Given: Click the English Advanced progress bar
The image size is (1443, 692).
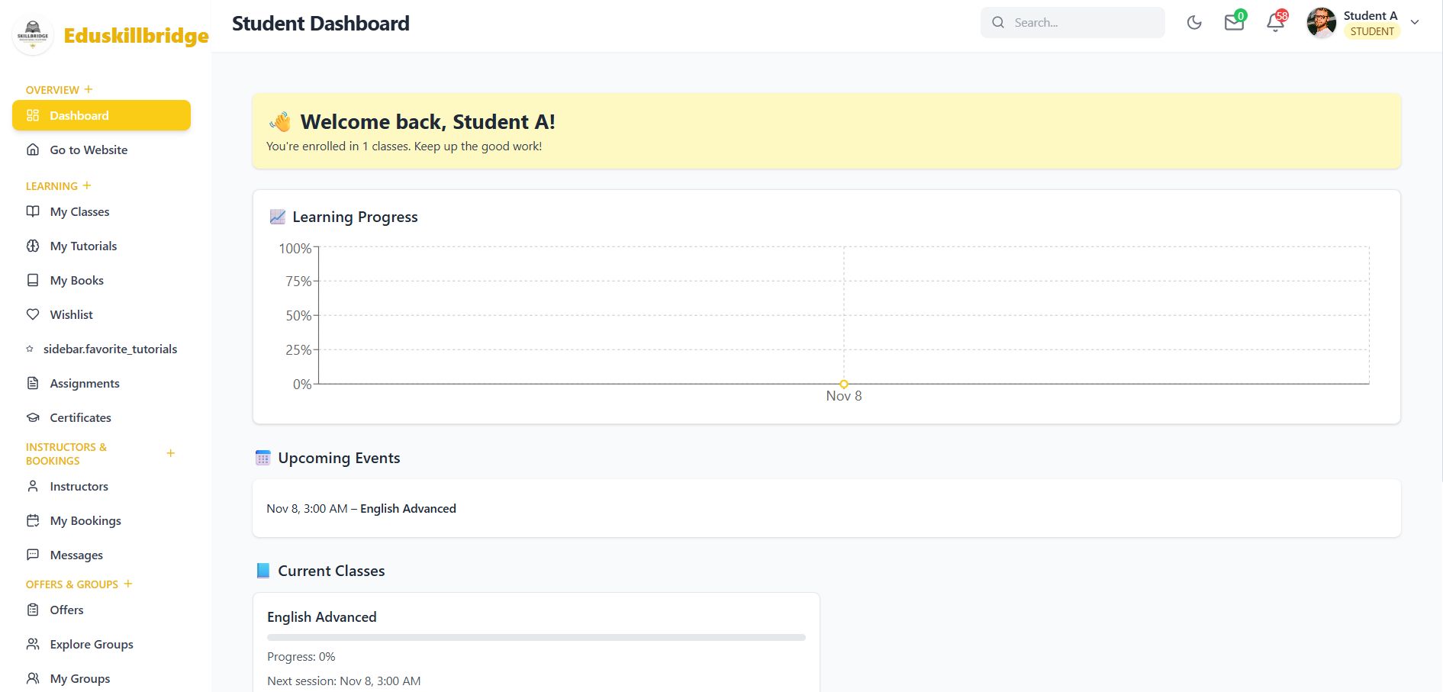Looking at the screenshot, I should pyautogui.click(x=536, y=637).
